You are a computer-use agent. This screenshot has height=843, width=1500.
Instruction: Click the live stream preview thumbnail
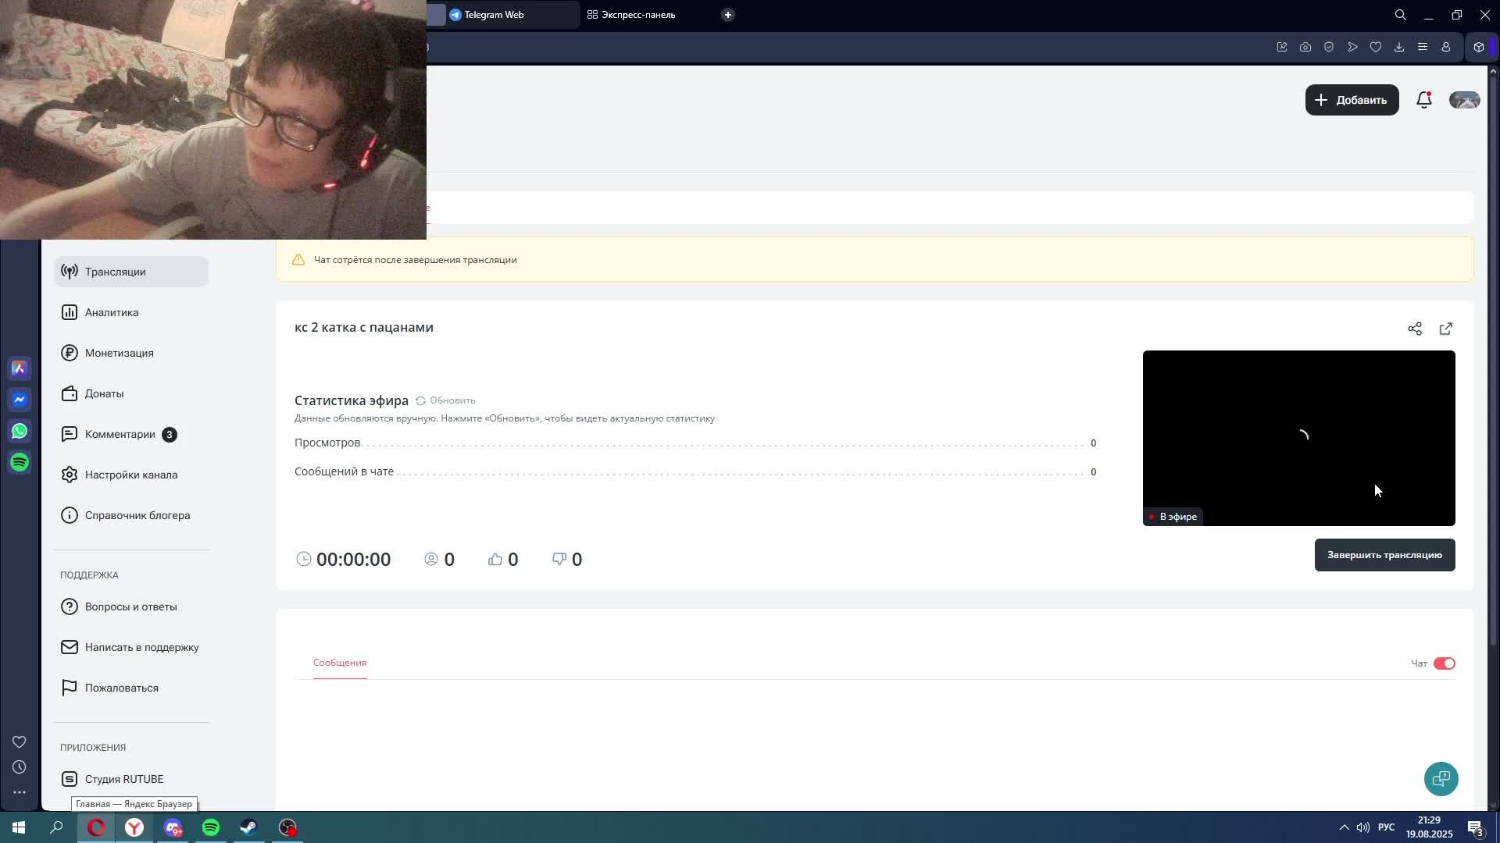coord(1298,437)
